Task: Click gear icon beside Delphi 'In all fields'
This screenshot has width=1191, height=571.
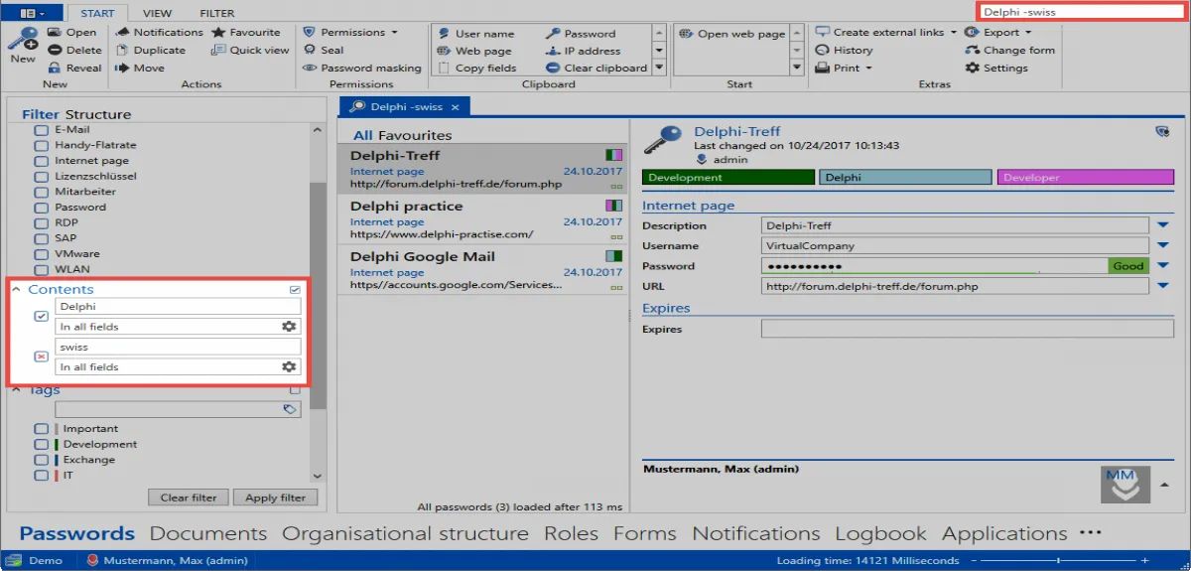Action: coord(289,327)
